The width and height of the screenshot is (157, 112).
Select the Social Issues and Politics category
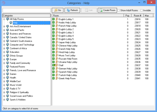(21, 96)
